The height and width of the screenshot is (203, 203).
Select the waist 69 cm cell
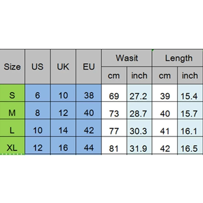pos(114,96)
